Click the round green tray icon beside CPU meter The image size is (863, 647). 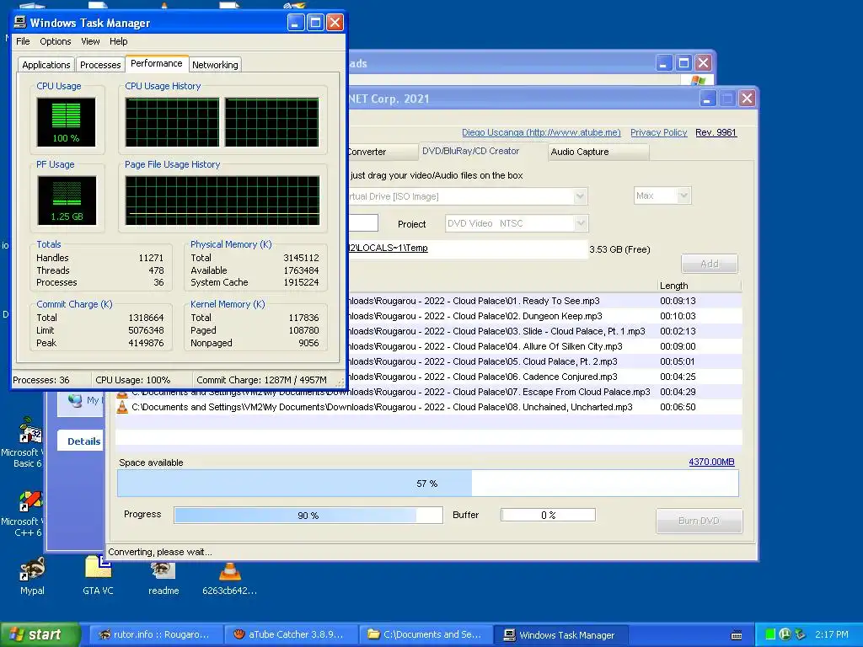pos(785,634)
